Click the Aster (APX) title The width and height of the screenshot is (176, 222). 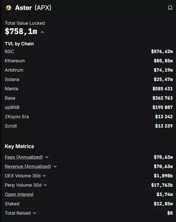[33, 8]
